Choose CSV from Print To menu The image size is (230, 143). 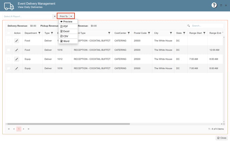click(x=68, y=36)
